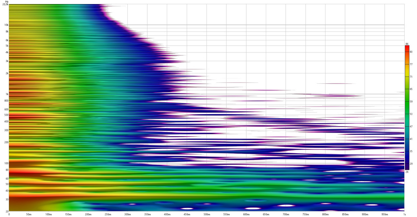Select the 83 color scale value

(x=411, y=52)
